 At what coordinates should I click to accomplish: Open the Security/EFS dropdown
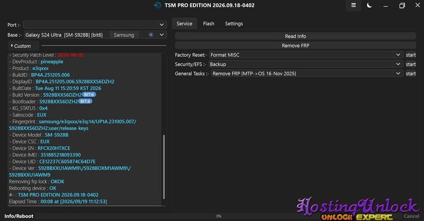(x=306, y=64)
